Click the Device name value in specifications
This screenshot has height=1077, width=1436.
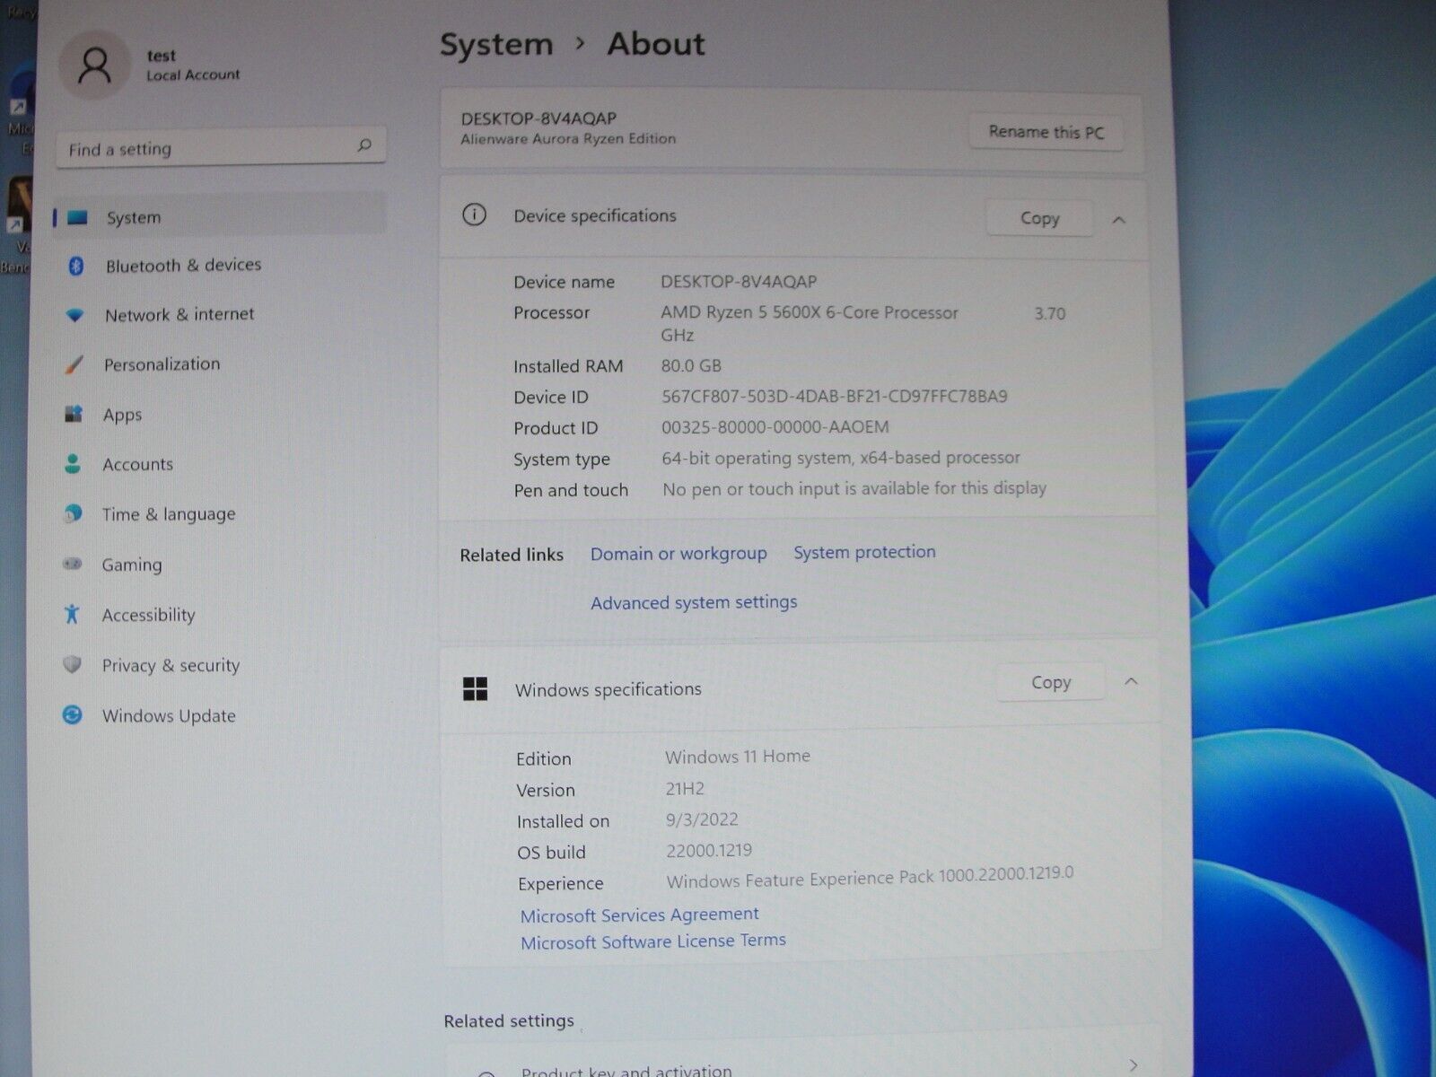(x=739, y=282)
